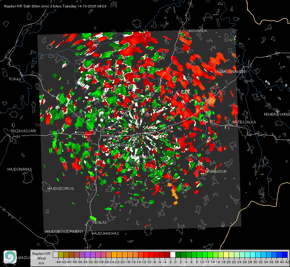Click the 'Napkor-HR' legend title

tap(41, 254)
